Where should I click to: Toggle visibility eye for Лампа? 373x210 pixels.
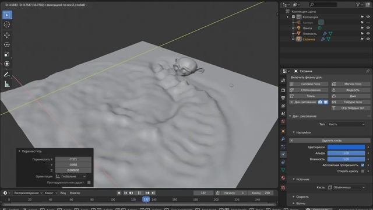tap(368, 28)
